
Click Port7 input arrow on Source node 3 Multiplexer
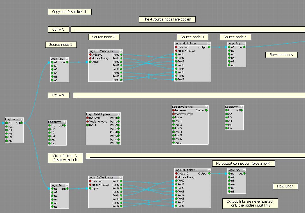click(x=176, y=79)
